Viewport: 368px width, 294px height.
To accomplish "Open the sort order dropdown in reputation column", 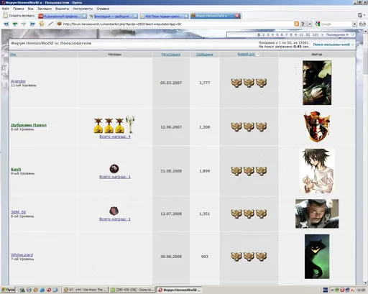I will point(257,55).
